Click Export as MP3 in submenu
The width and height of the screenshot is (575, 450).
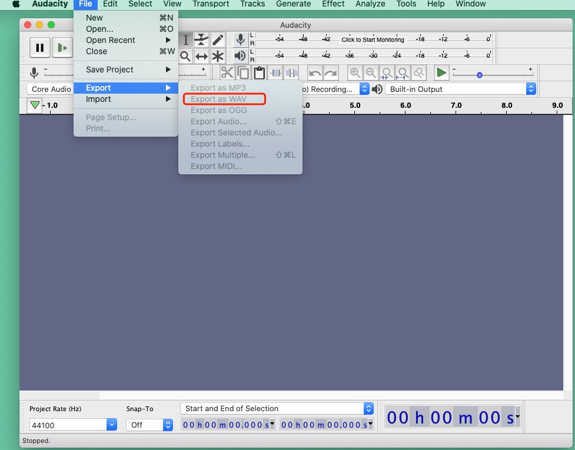tap(240, 88)
